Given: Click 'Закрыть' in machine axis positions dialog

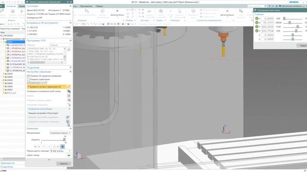Looking at the screenshot, I should point(302,45).
